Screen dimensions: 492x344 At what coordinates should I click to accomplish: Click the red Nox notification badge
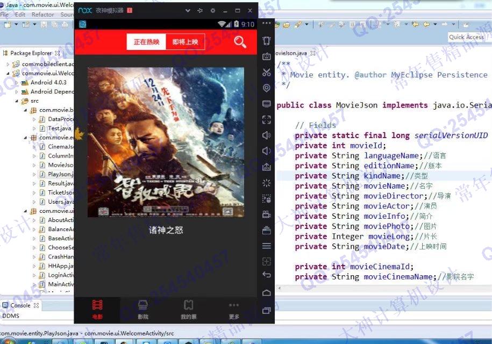[130, 10]
